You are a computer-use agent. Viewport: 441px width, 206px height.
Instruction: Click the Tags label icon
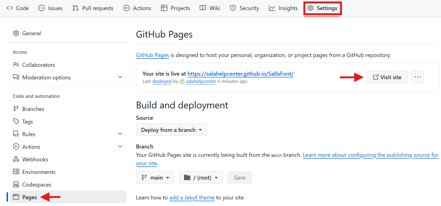click(16, 121)
